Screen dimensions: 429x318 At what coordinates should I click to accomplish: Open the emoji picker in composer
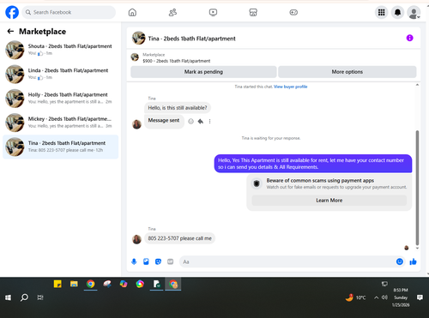[400, 261]
